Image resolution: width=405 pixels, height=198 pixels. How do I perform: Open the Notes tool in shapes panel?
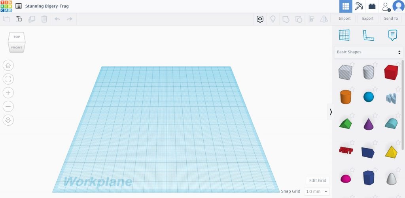pyautogui.click(x=392, y=35)
